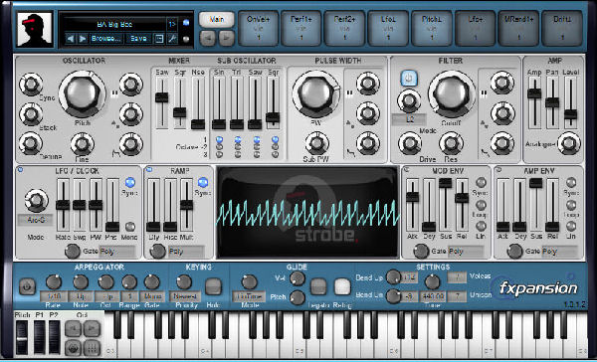
Task: Enable the Hold button in Keying
Action: [213, 286]
